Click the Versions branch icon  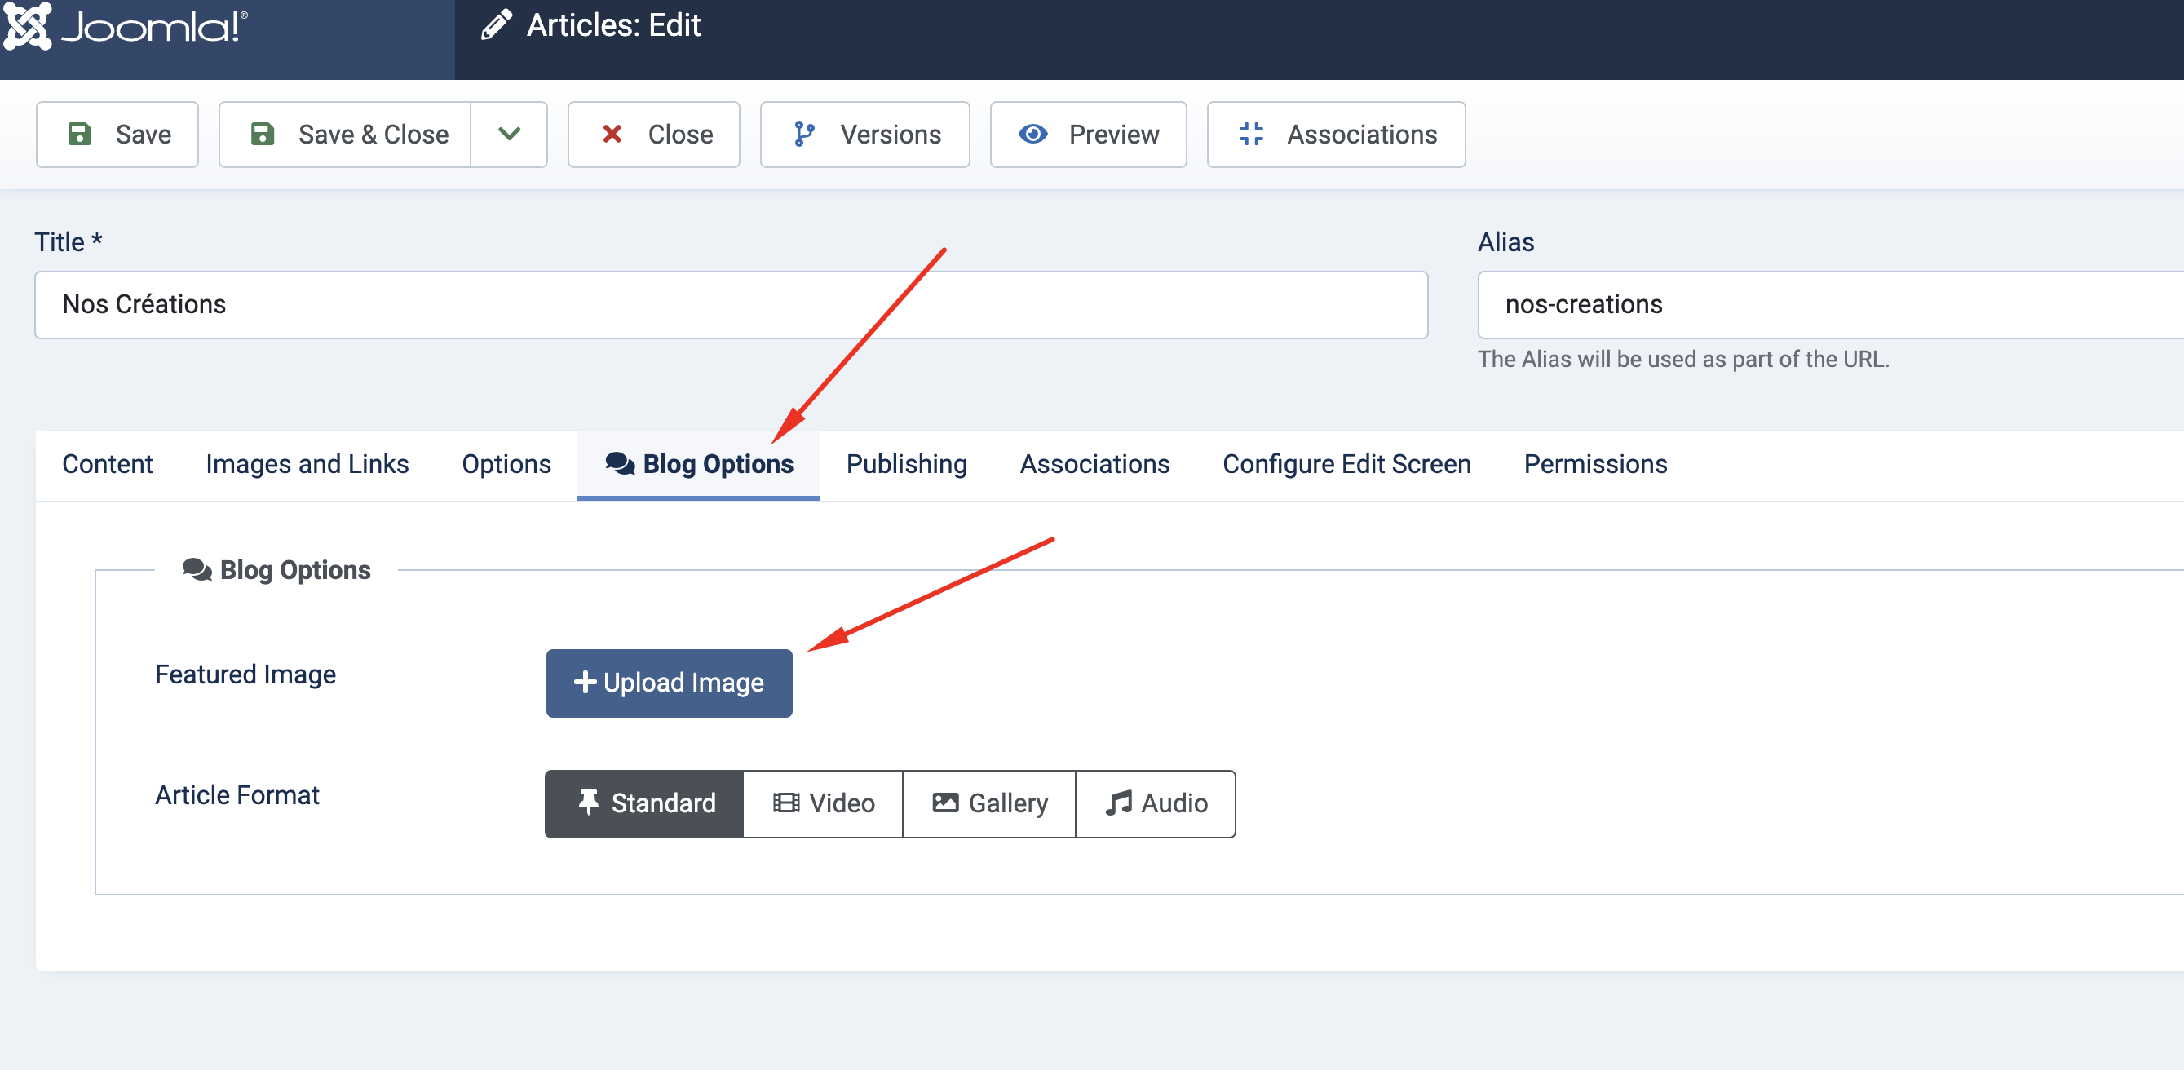pos(804,134)
